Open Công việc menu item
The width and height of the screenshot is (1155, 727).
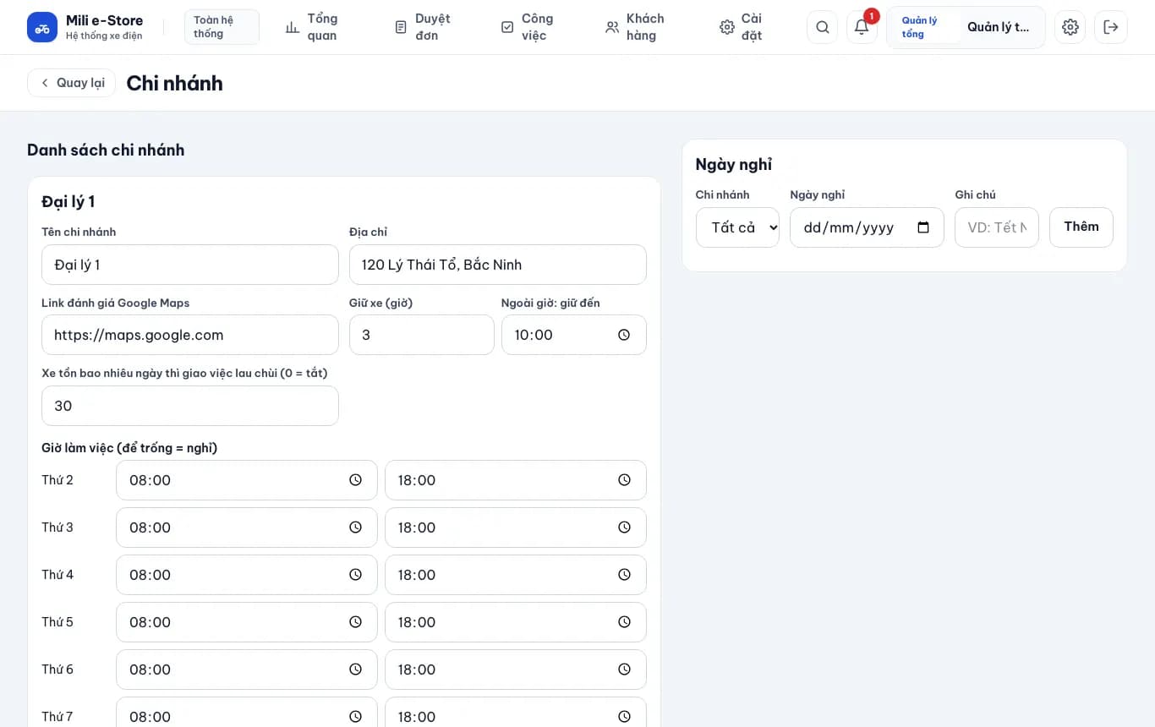(x=527, y=27)
